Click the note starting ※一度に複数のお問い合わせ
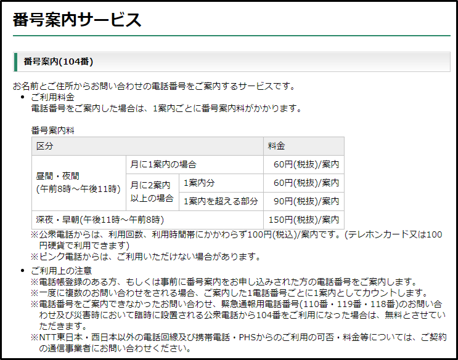The width and height of the screenshot is (458, 360). coord(229,293)
